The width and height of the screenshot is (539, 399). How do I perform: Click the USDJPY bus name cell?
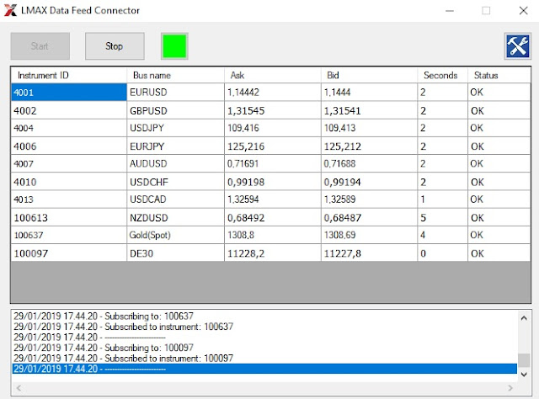(x=175, y=128)
